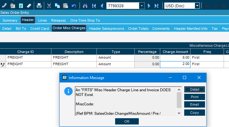Open the Tax sub-tab

click(x=214, y=29)
